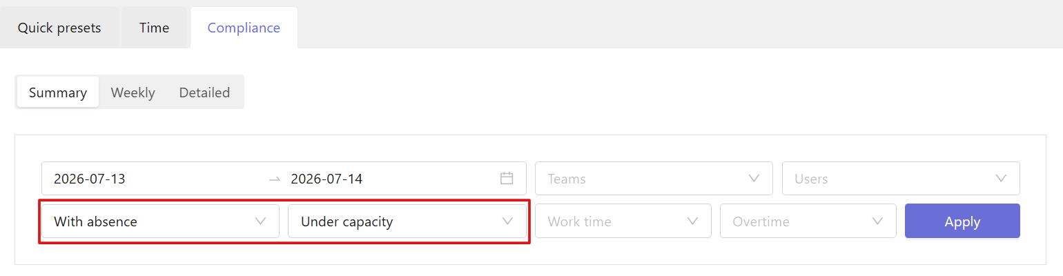Click the chevron beside With absence
Screen dimensions: 1063x276
click(x=260, y=221)
